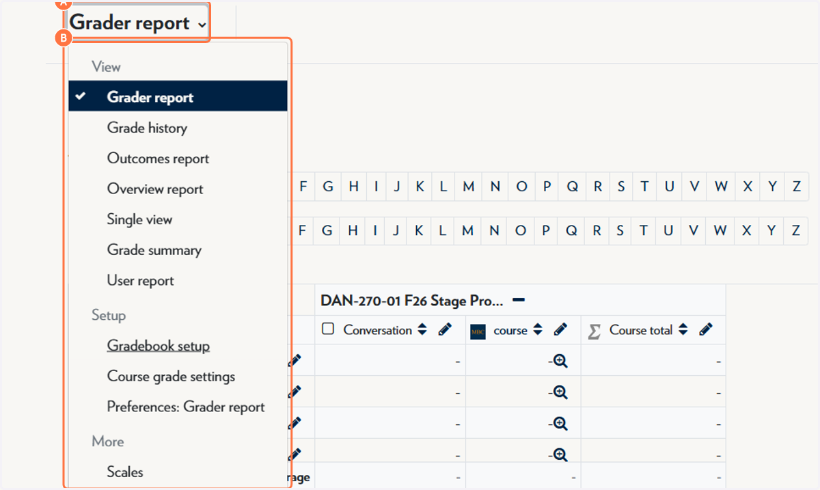Tick the Conversation column checkbox

328,329
